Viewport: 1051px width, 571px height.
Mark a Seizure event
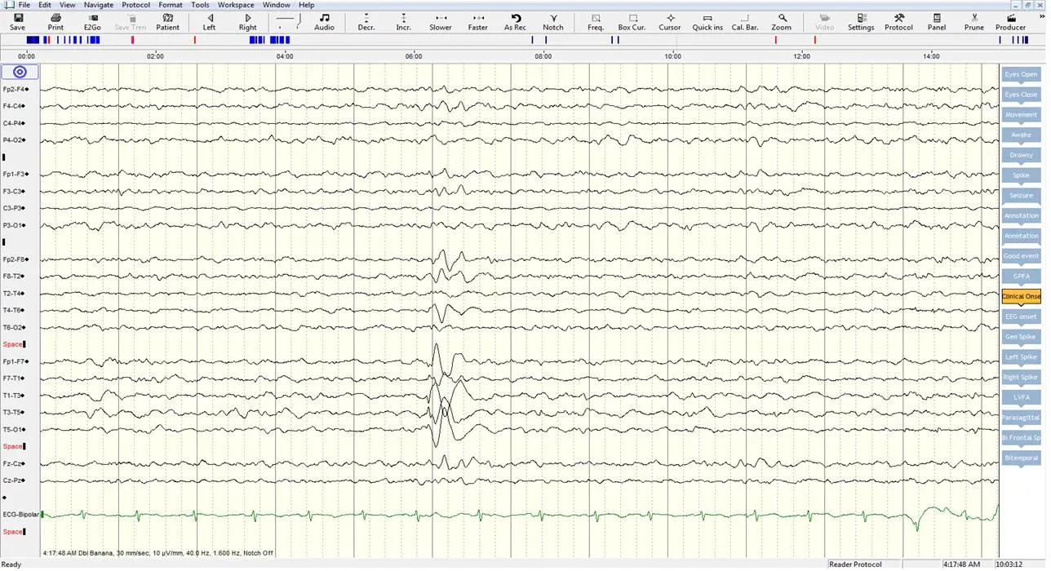(x=1021, y=195)
